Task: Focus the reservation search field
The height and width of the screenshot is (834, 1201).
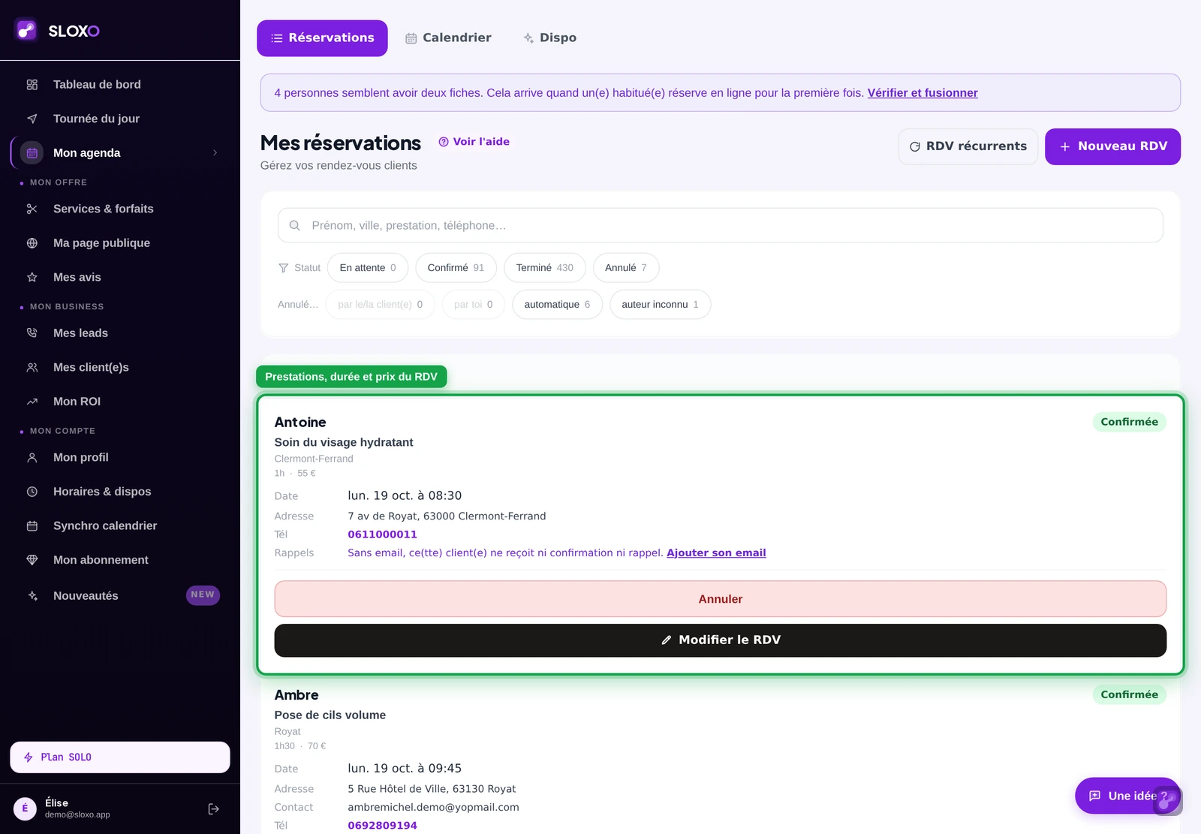Action: pyautogui.click(x=721, y=225)
